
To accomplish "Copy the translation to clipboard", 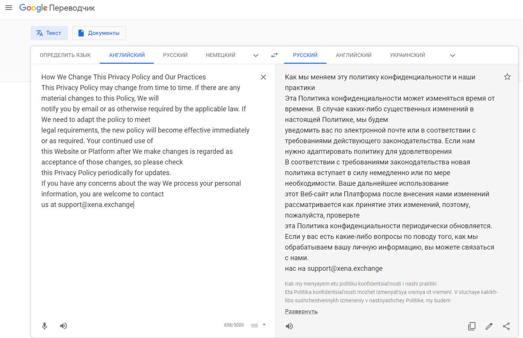I will pyautogui.click(x=472, y=326).
